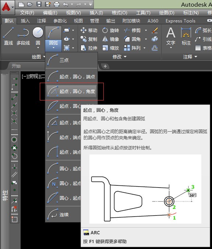Click the Scale (缩放) tool
This screenshot has height=249, width=212.
pyautogui.click(x=110, y=48)
